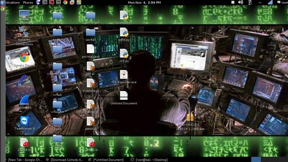Click the 'en' keyboard layout indicator
288x162 pixels.
coord(260,3)
